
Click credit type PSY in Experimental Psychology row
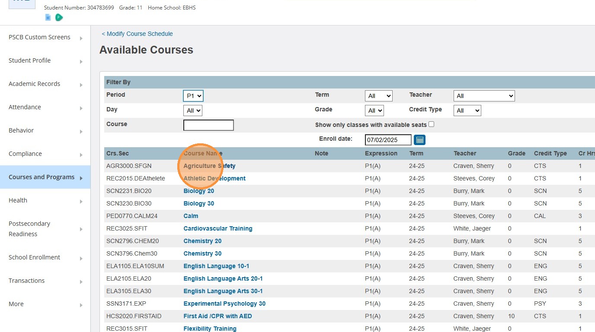[x=540, y=304]
